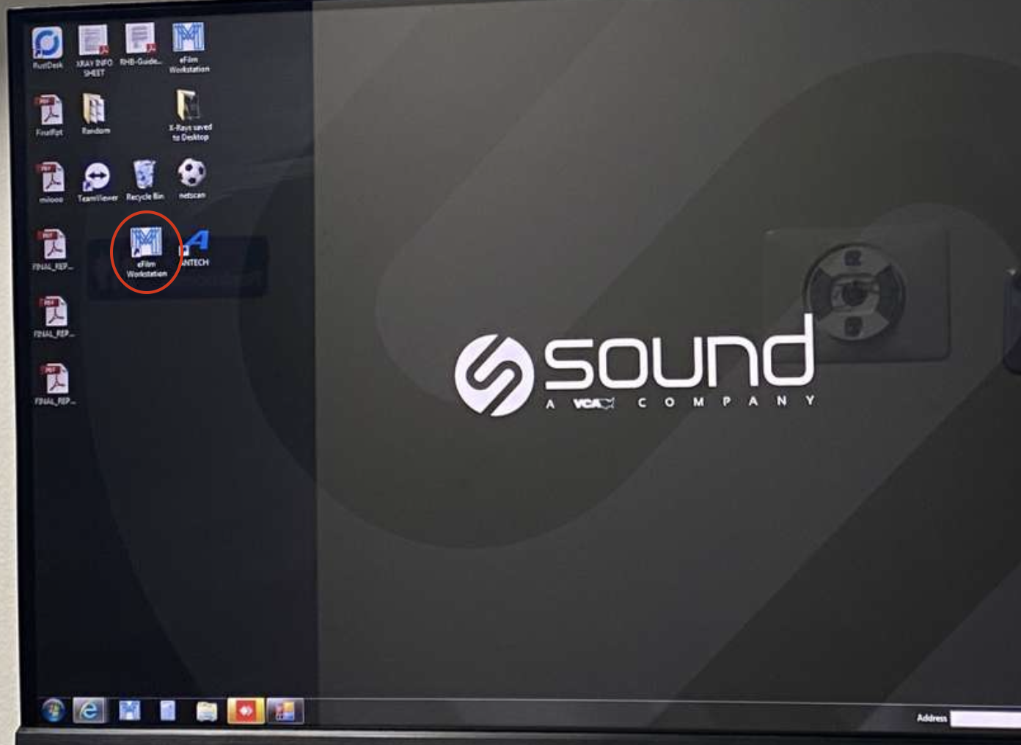Open the RHB-Guide PDF file
The image size is (1021, 745).
pos(140,44)
